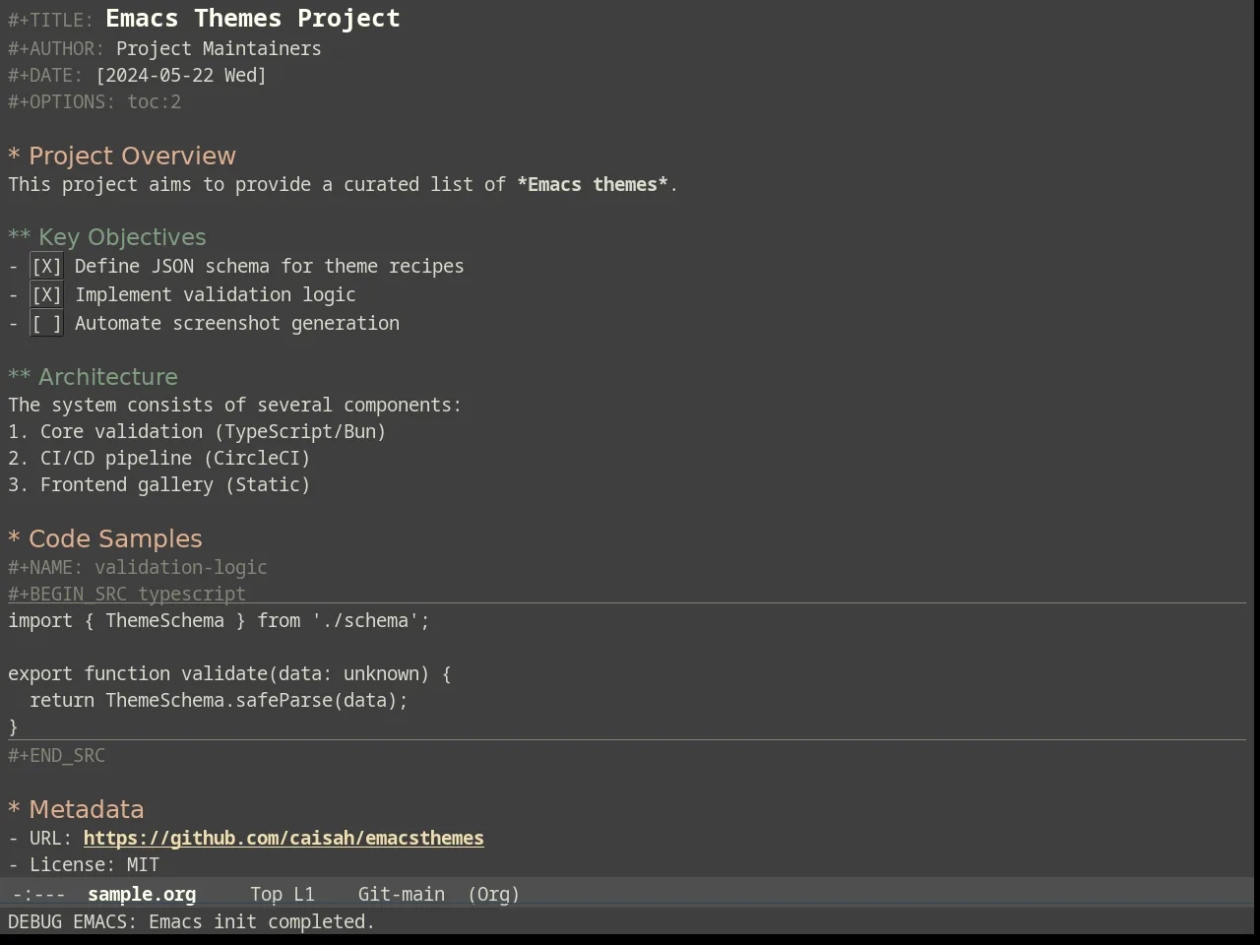Viewport: 1260px width, 945px height.
Task: Click the (Org) major mode indicator
Action: pos(493,894)
